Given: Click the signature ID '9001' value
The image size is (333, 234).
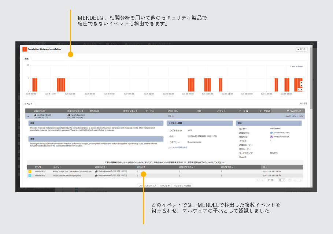Looking at the screenshot, I should pyautogui.click(x=189, y=130).
